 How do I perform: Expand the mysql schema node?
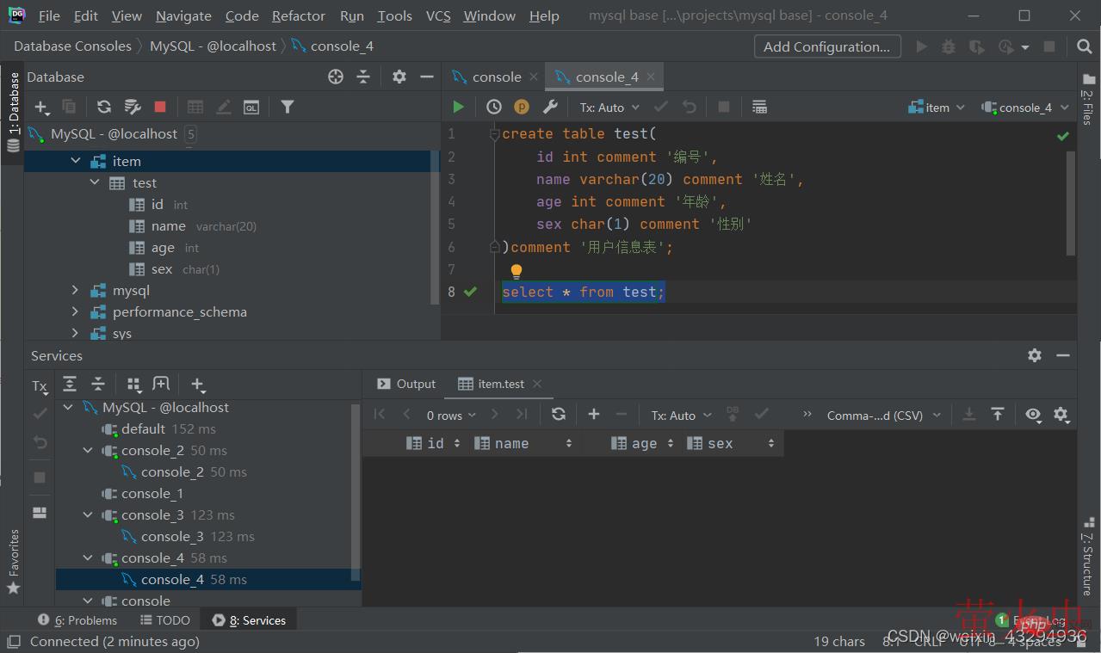pyautogui.click(x=76, y=291)
